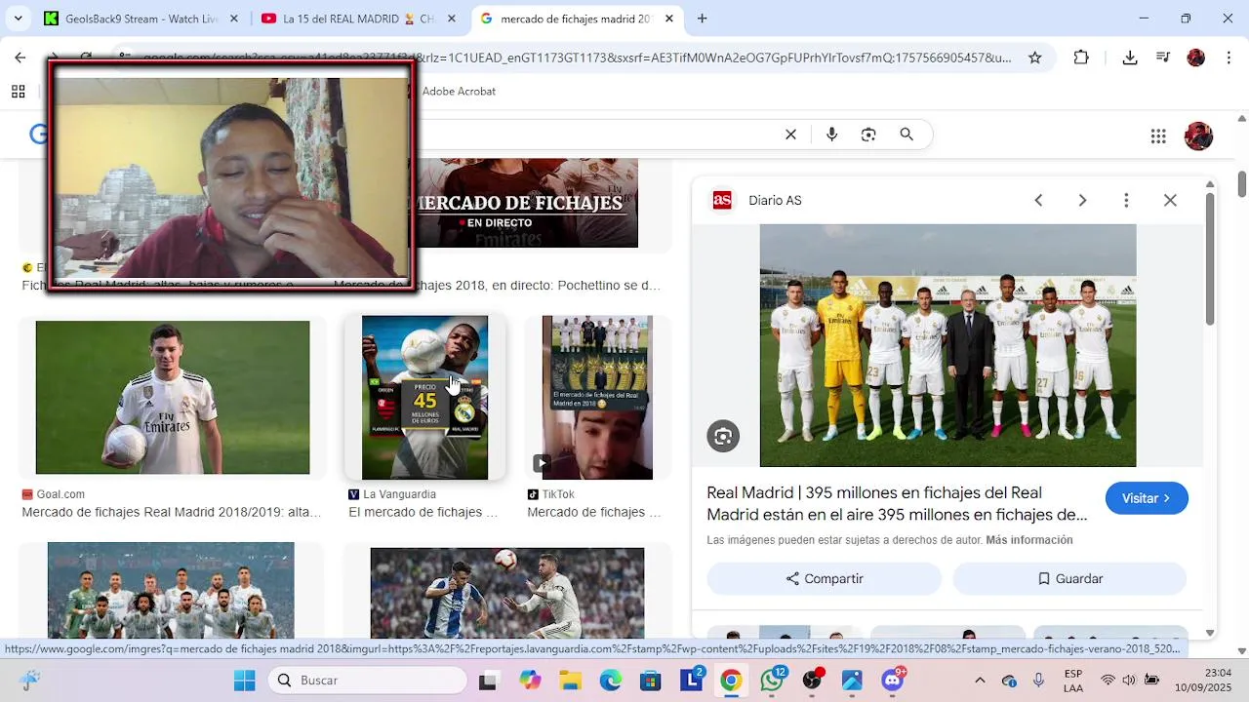Show hidden system tray icons

[x=980, y=681]
